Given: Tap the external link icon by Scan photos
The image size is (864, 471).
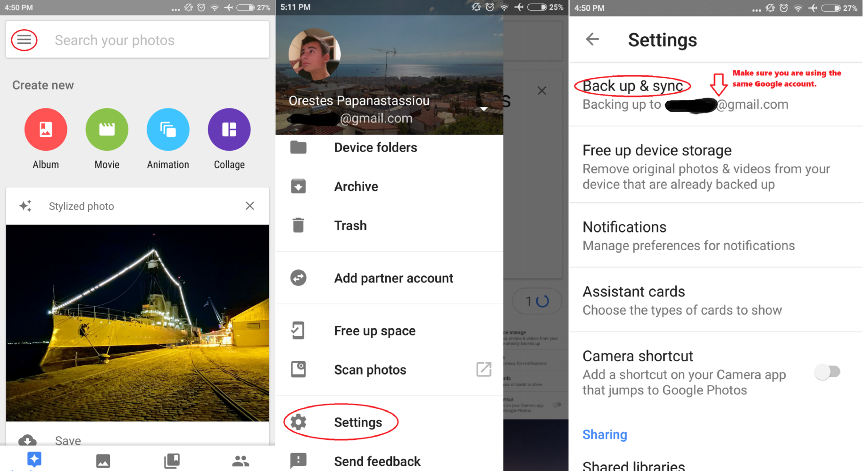Looking at the screenshot, I should pos(484,370).
